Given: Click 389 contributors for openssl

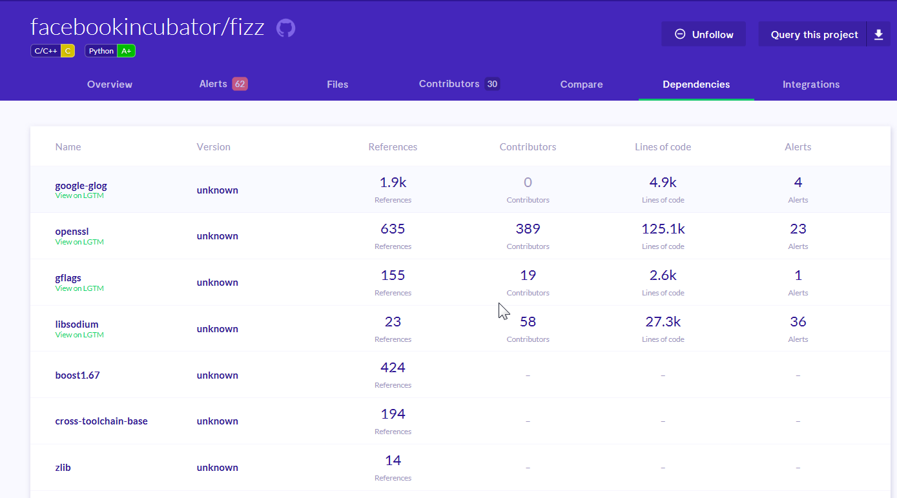Looking at the screenshot, I should click(x=528, y=229).
